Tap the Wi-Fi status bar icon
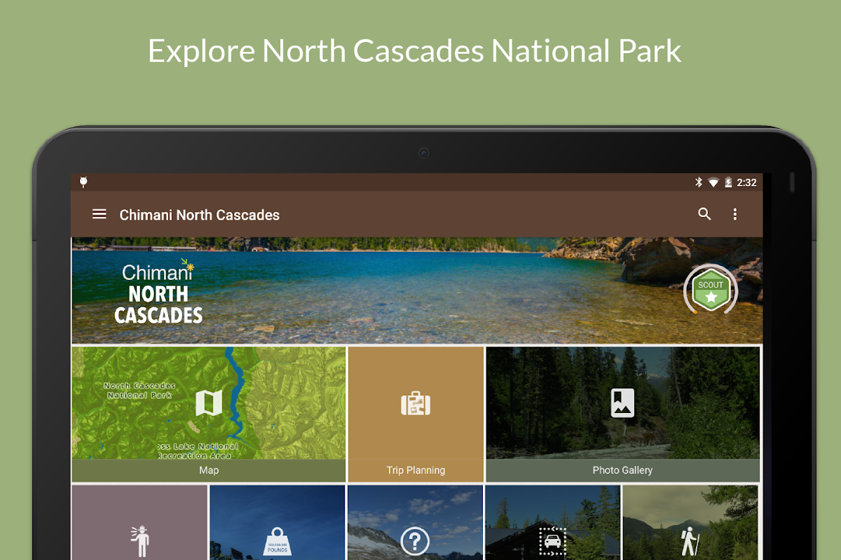The image size is (841, 560). (713, 182)
